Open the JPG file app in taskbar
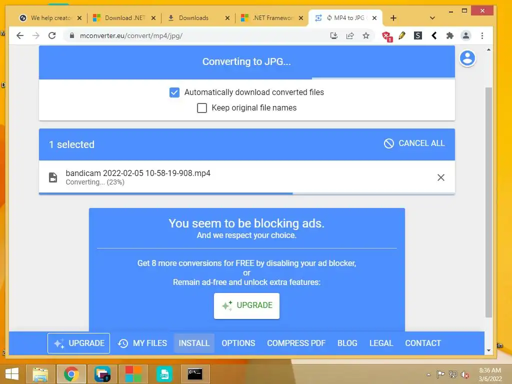The height and width of the screenshot is (384, 512). [164, 374]
